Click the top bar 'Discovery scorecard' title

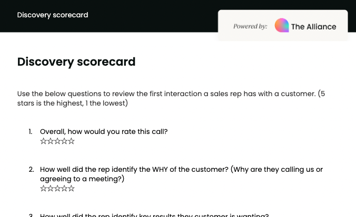[x=53, y=15]
